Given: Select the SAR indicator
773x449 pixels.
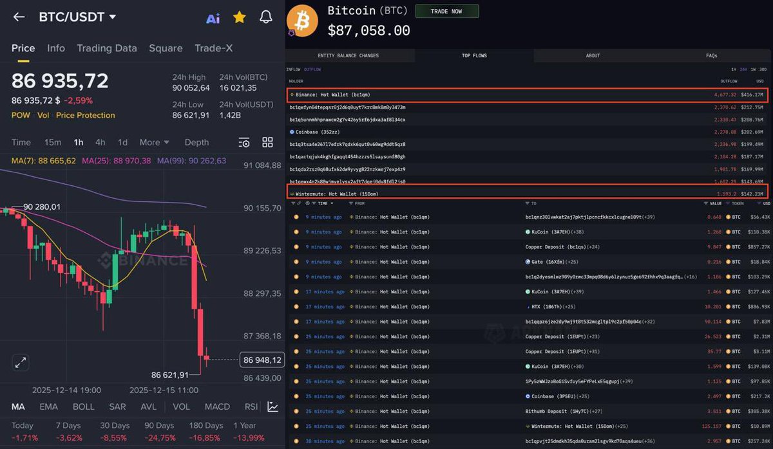Looking at the screenshot, I should [118, 407].
